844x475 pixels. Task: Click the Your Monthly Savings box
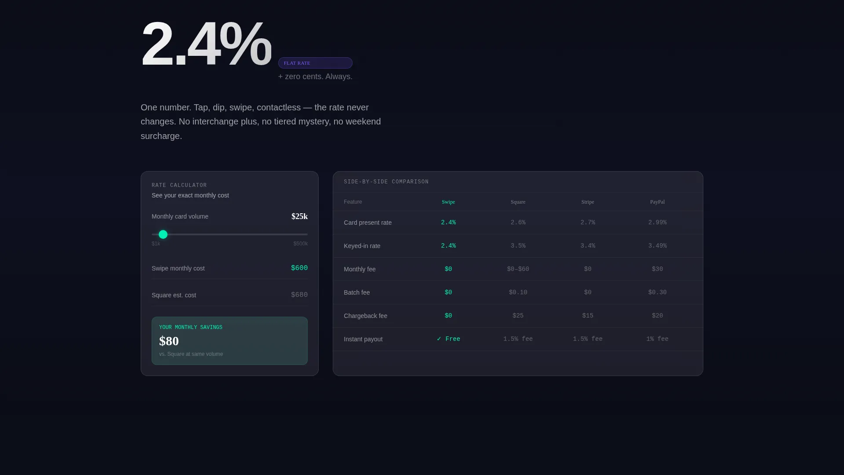[229, 341]
